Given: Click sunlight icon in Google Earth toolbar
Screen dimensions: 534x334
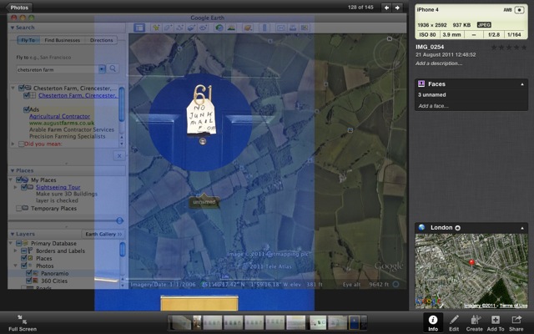Looking at the screenshot, I should click(x=231, y=28).
